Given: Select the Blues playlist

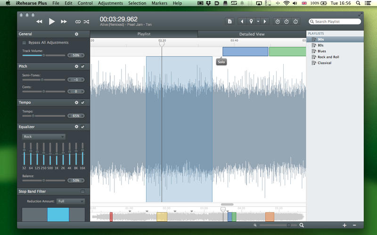Looking at the screenshot, I should click(321, 51).
